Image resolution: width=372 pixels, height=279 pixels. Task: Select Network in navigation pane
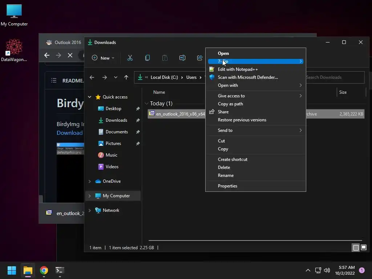click(x=111, y=210)
